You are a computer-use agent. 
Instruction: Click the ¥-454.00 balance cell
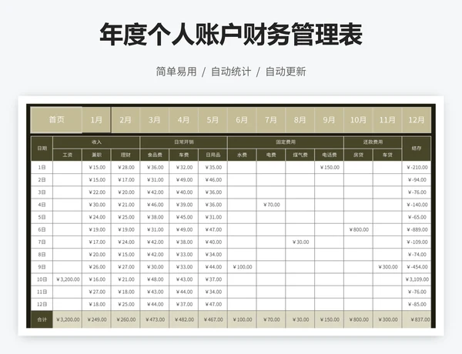[x=417, y=267]
